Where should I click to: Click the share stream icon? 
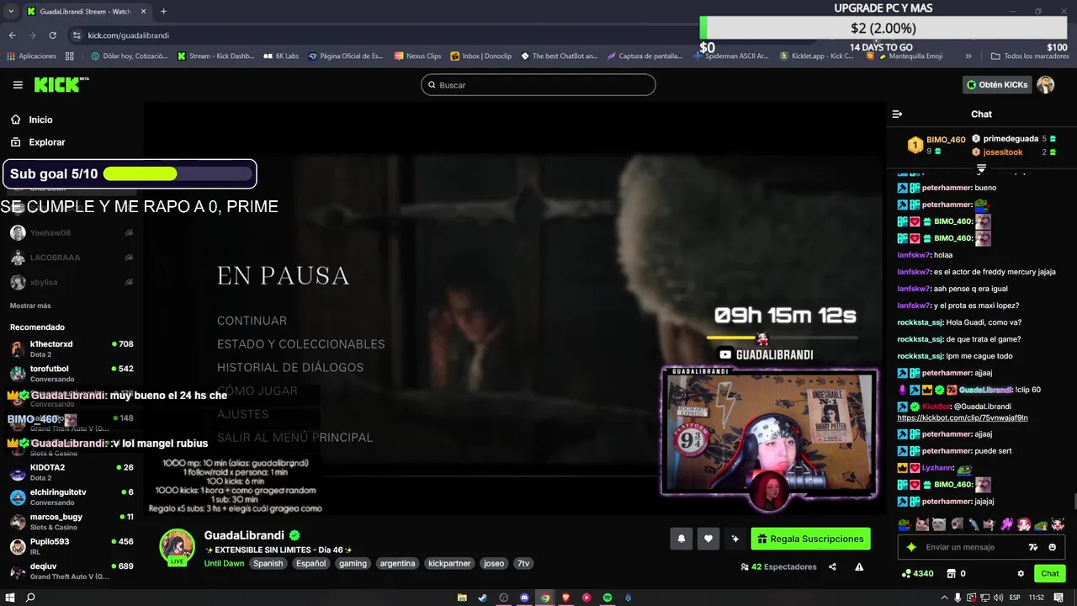832,566
